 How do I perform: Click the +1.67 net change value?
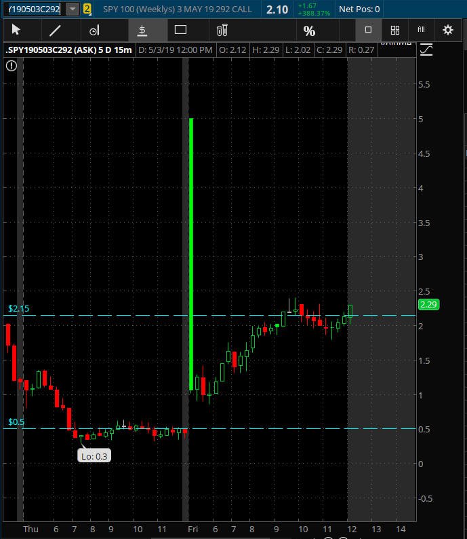(307, 6)
